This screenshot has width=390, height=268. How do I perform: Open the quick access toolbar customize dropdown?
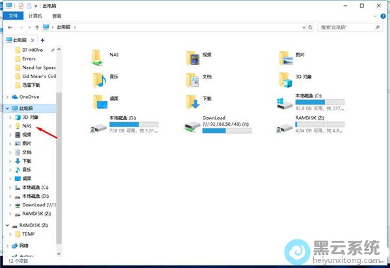click(36, 6)
